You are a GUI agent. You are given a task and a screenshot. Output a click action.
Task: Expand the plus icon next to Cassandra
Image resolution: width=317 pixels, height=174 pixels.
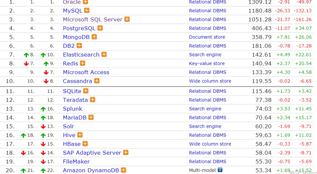tap(97, 81)
